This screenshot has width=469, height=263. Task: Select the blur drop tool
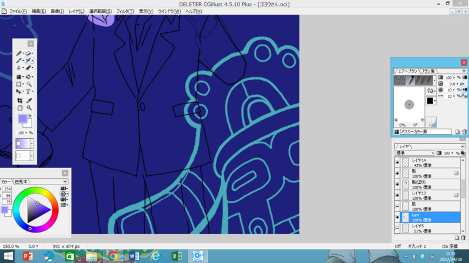point(19,68)
